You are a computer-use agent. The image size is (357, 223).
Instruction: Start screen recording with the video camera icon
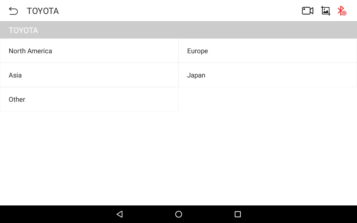308,11
